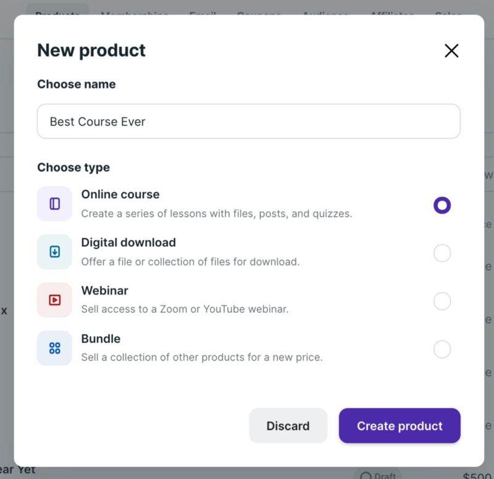The image size is (494, 479).
Task: Click the Digital download arrow icon
Action: click(x=54, y=252)
